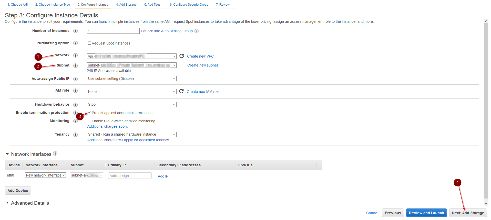Enable CloudWatch detailed monitoring checkbox

89,121
